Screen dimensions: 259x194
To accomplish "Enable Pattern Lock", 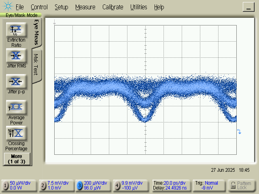I will pyautogui.click(x=241, y=186).
